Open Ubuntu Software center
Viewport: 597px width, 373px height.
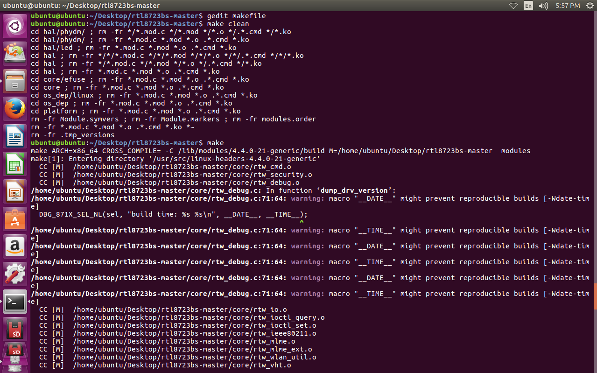point(15,219)
